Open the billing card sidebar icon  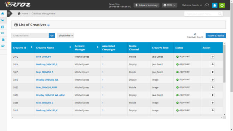pyautogui.click(x=3, y=33)
